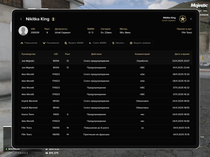Select the Joe Majestic row dated 14.11.2025 23:46
The width and height of the screenshot is (210, 157).
pos(105,67)
